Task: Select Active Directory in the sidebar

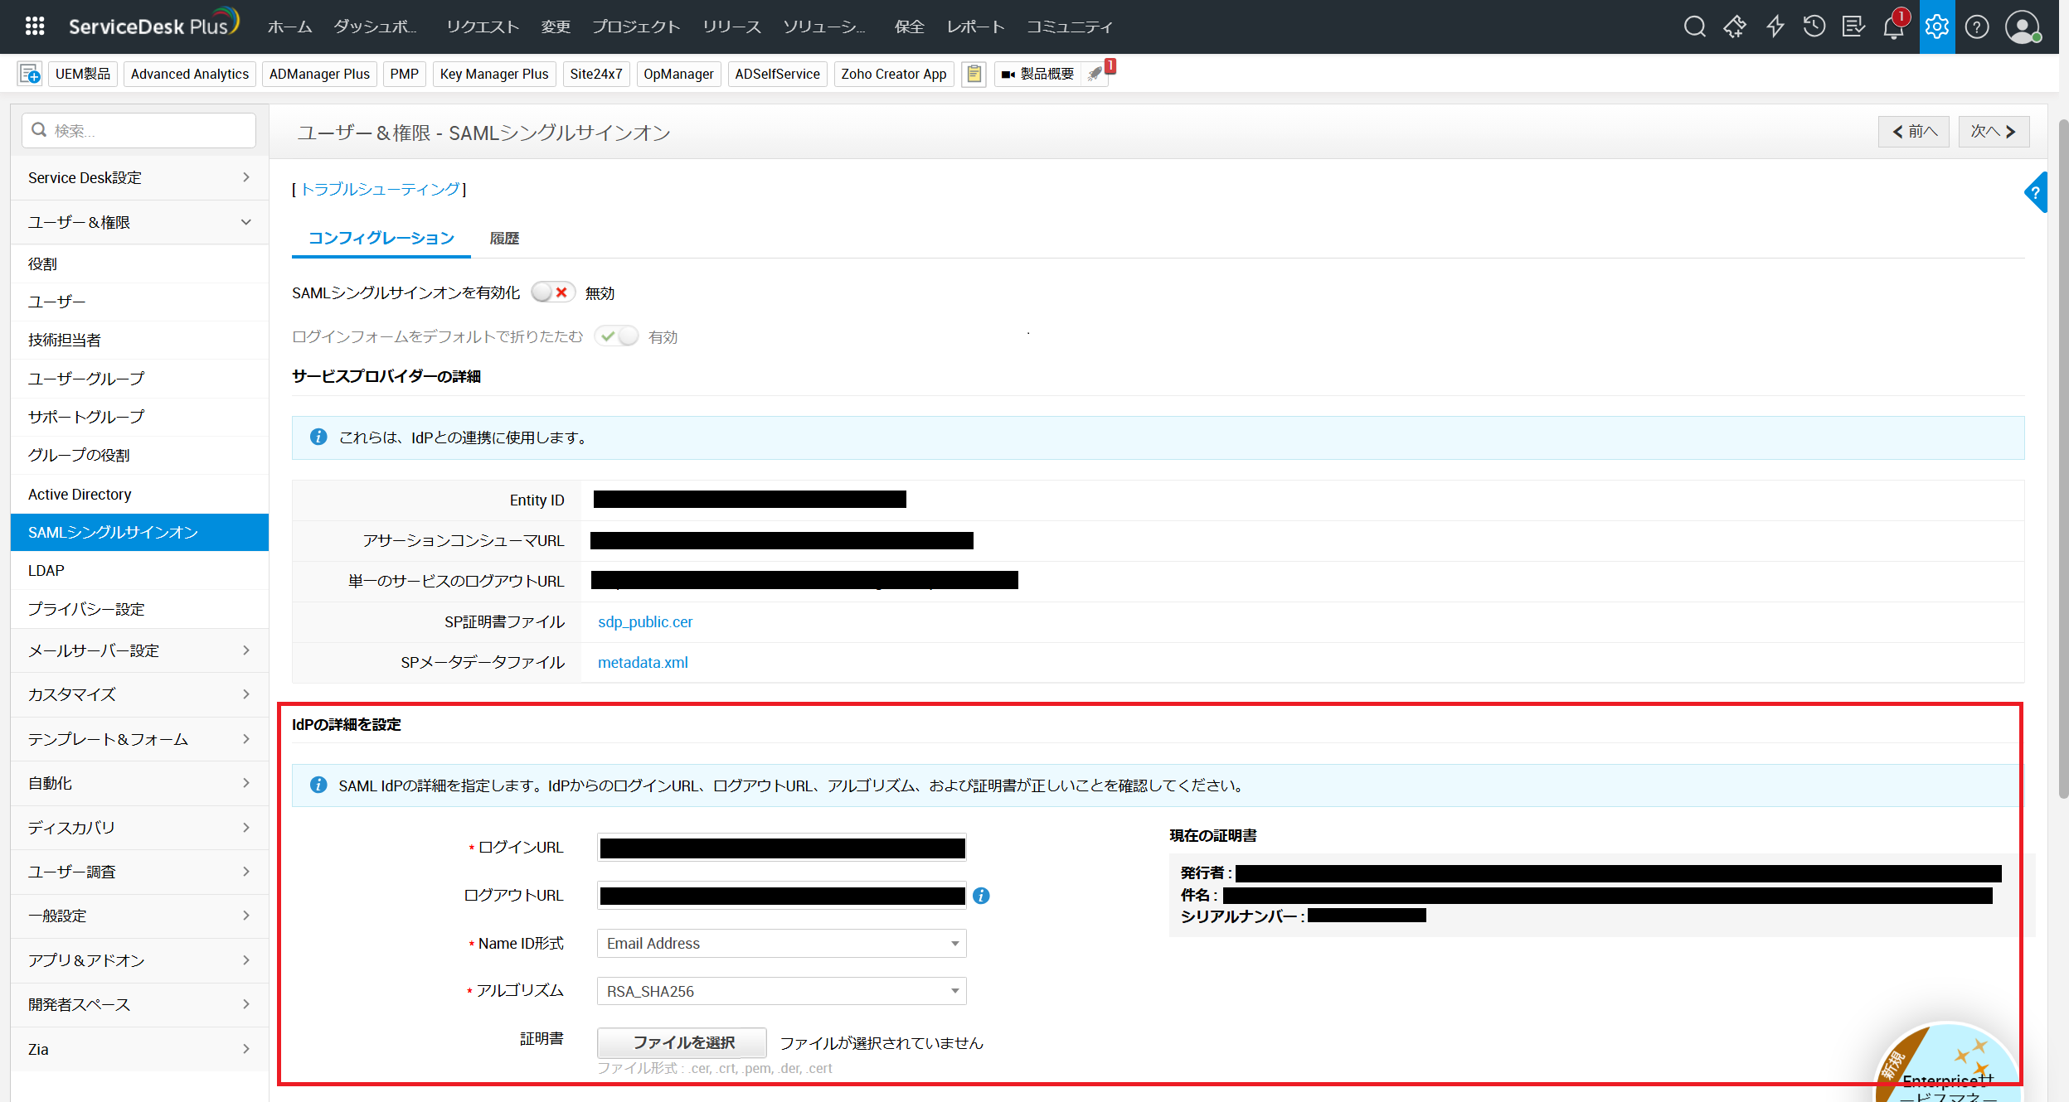Action: point(80,495)
